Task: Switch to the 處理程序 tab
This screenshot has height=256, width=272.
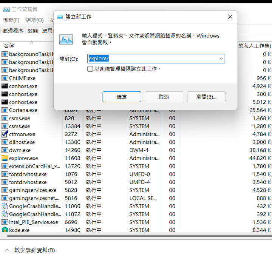Action: point(13,31)
